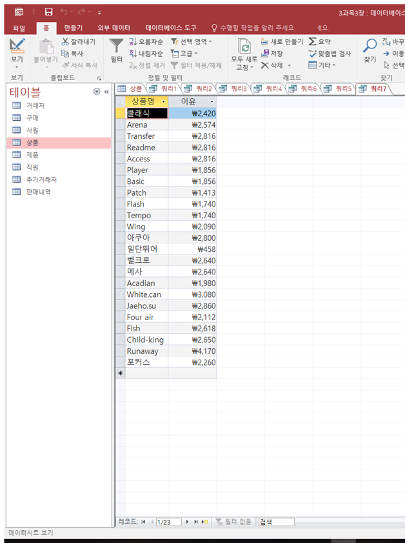Click New record (새로 만들기)
405x543 pixels.
coord(282,41)
